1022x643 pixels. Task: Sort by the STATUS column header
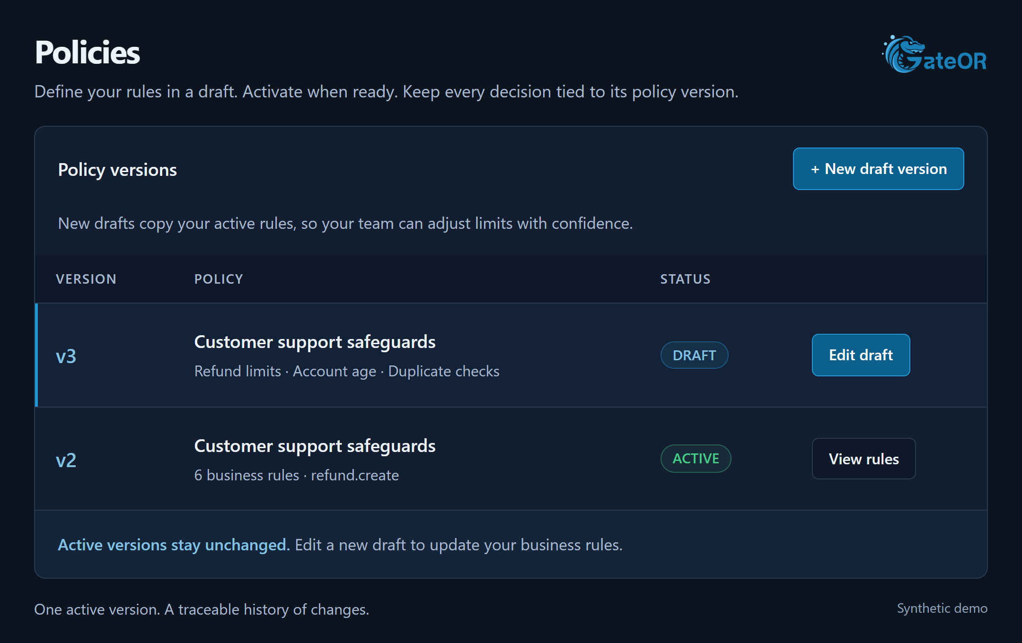point(685,279)
